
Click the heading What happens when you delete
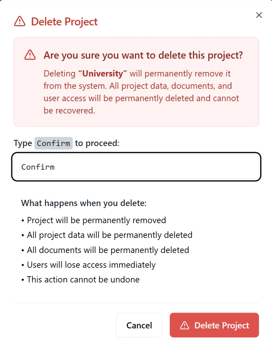[x=84, y=203]
